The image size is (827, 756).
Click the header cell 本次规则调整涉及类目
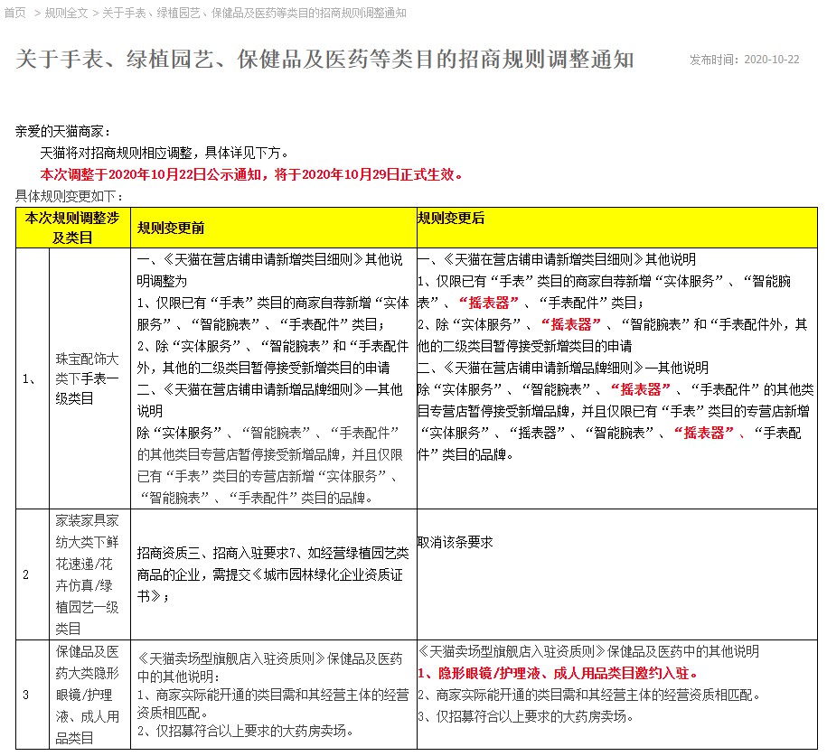click(73, 228)
